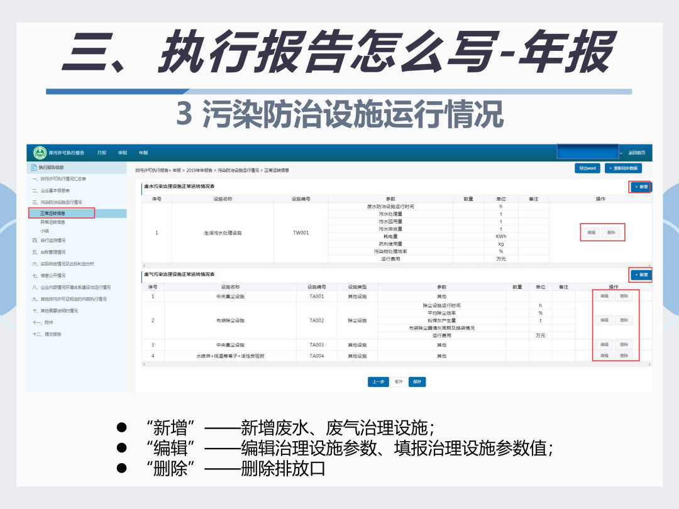Screen dimensions: 679x509
Task: Click the 上一步 button
Action: [378, 382]
